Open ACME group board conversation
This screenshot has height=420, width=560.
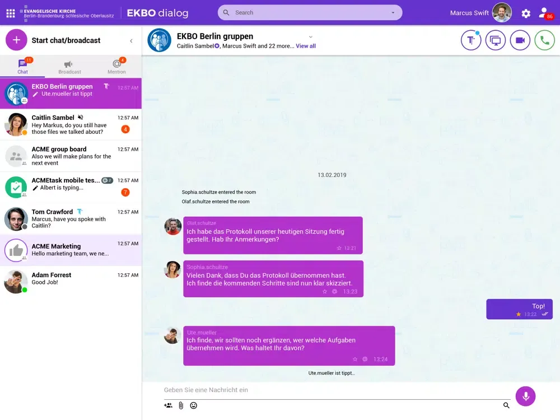[71, 156]
